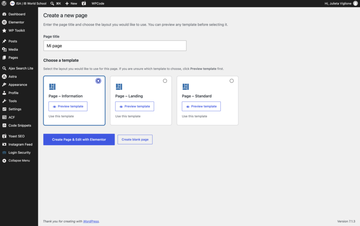The image size is (360, 226).
Task: Click the Page – Information layout icon
Action: coord(52,87)
